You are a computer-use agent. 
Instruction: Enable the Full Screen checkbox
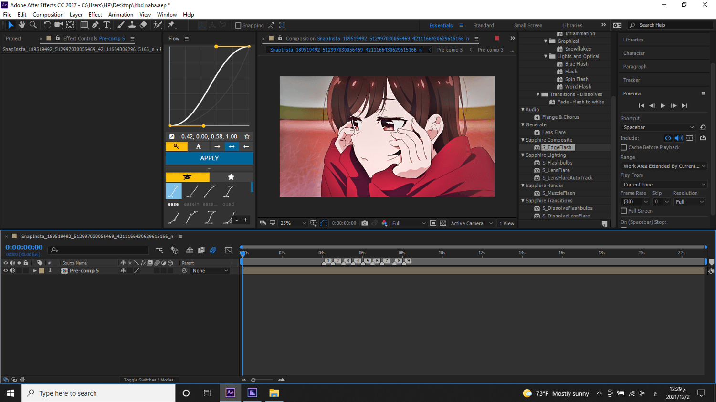click(x=624, y=211)
